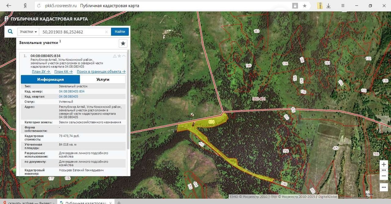Open the План ЗУ link
391x204 pixels.
(41, 72)
